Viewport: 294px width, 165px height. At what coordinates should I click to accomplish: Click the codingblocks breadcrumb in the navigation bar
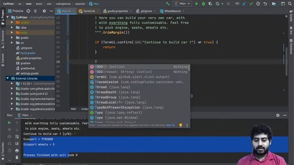click(x=63, y=4)
